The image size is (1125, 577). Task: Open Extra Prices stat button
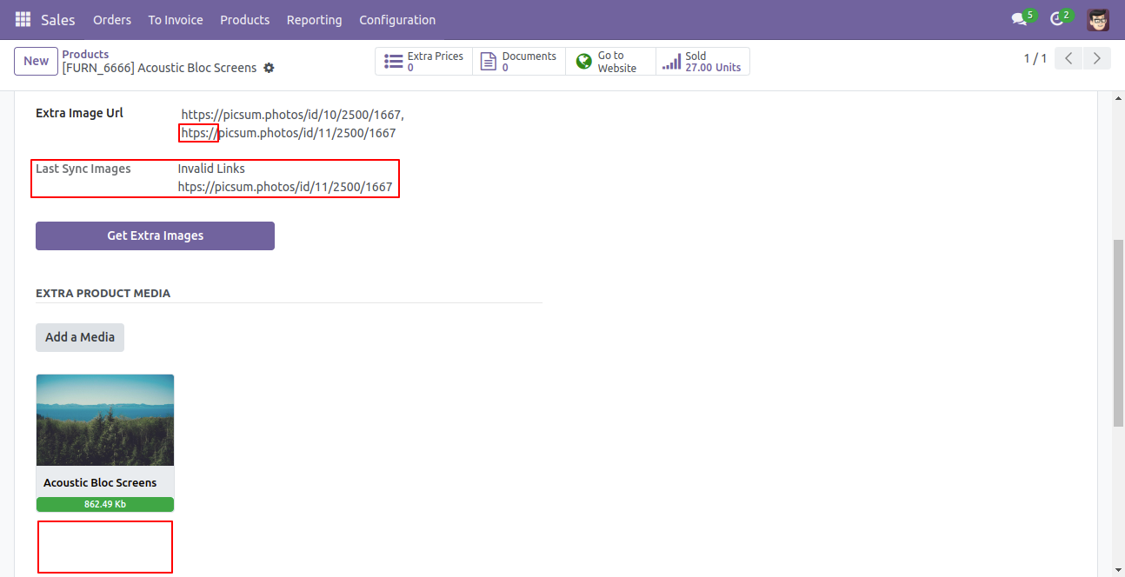424,62
